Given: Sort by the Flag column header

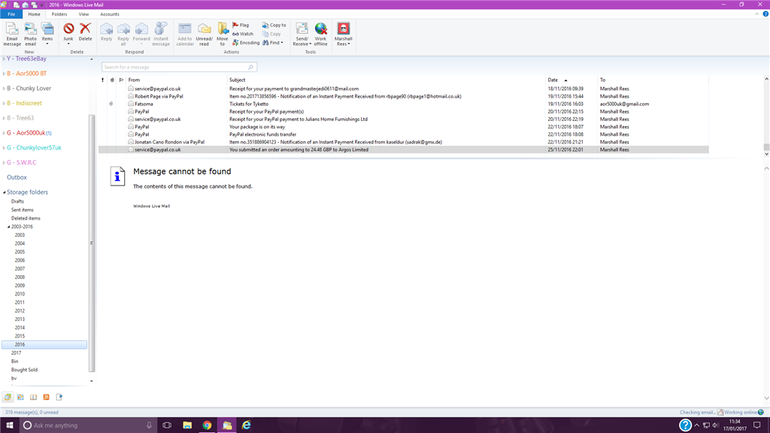Looking at the screenshot, I should (121, 80).
